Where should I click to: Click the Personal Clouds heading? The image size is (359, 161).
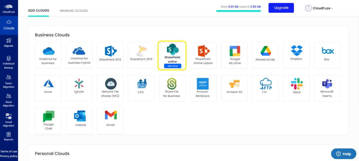[x=52, y=154]
